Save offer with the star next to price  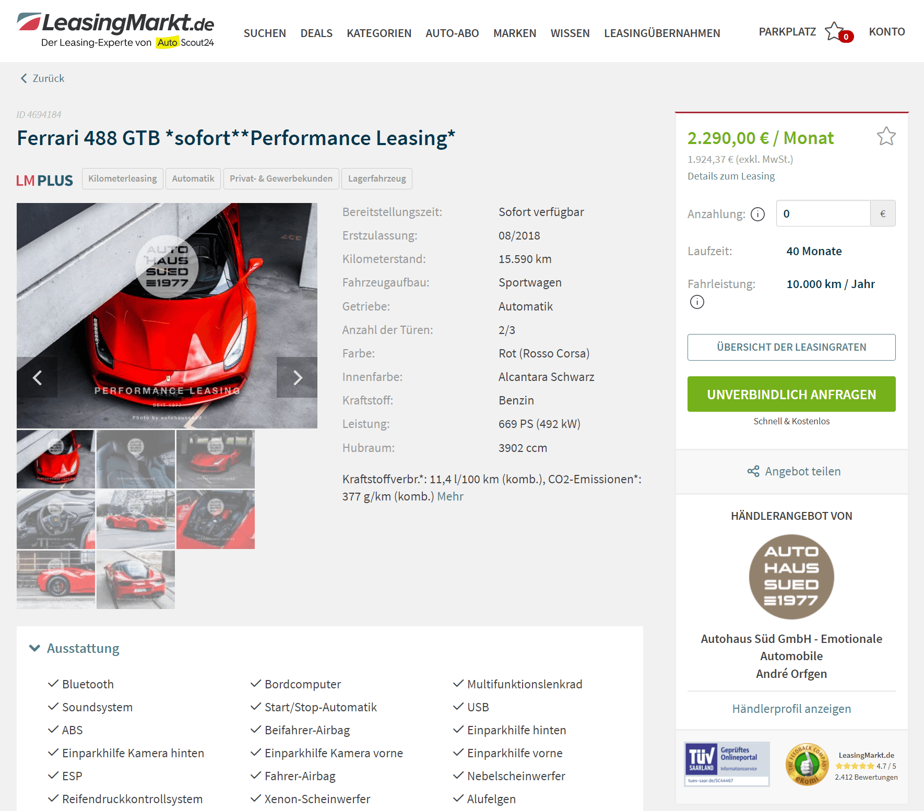(886, 137)
